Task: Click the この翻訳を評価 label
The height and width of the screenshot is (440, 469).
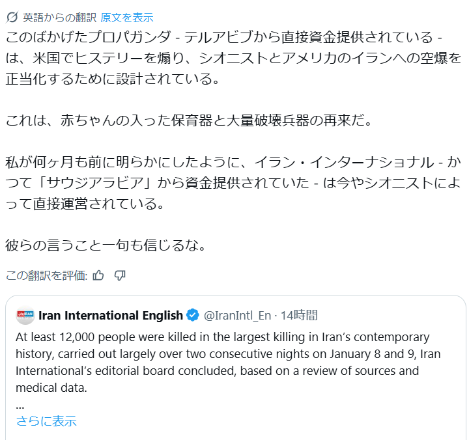Action: pos(46,275)
